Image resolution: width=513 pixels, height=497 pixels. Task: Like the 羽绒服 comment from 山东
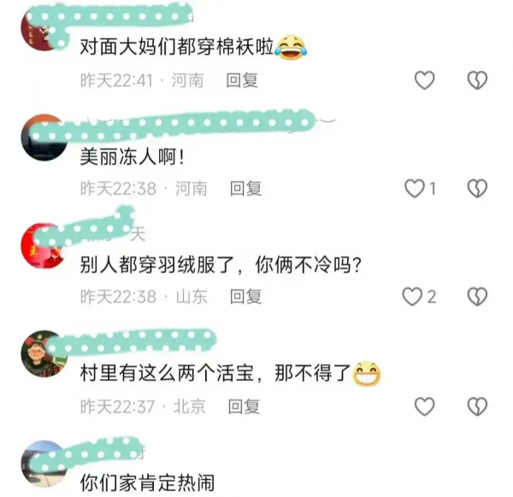(412, 296)
